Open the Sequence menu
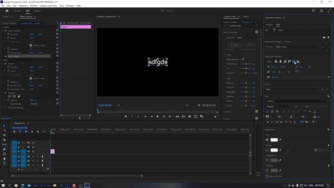This screenshot has width=334, height=188. (x=23, y=6)
